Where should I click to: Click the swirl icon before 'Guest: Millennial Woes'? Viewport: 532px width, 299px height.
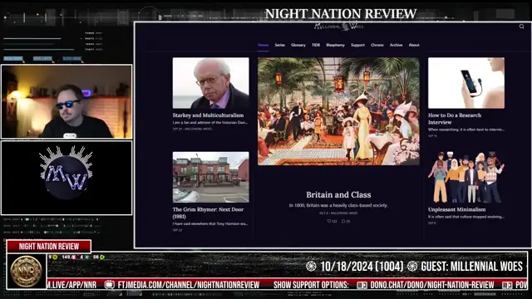point(412,267)
